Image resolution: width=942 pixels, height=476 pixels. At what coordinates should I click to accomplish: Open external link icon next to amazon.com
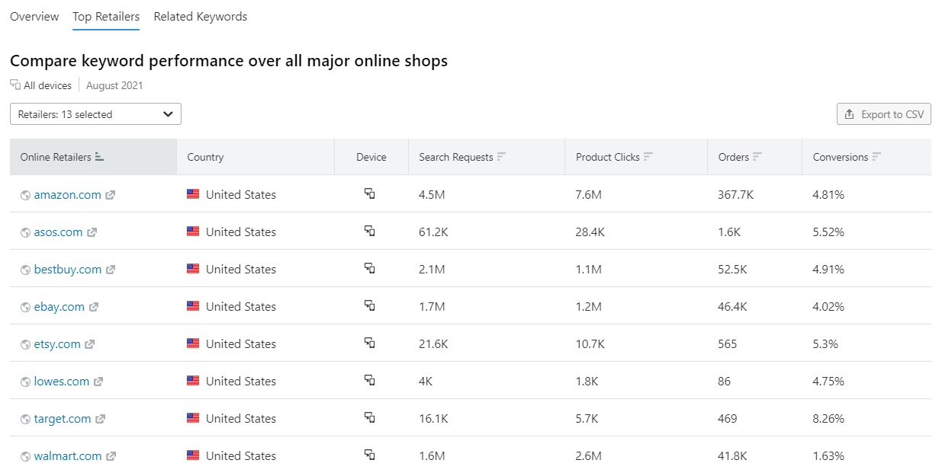point(111,195)
